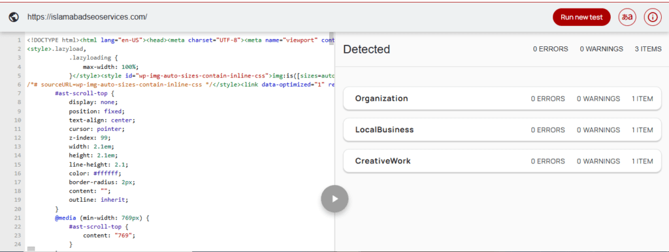The image size is (669, 252).
Task: Click the Run new test button
Action: (581, 18)
